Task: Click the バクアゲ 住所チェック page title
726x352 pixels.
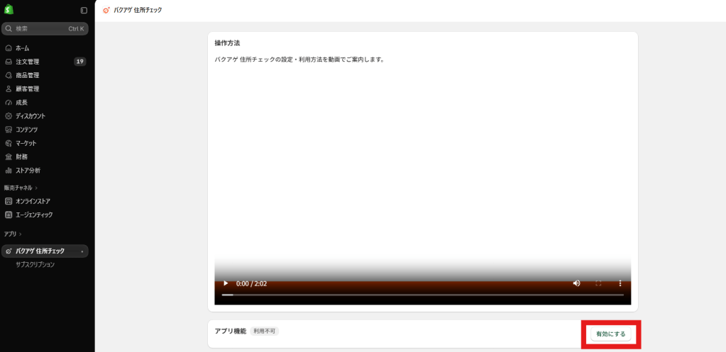Action: 138,10
